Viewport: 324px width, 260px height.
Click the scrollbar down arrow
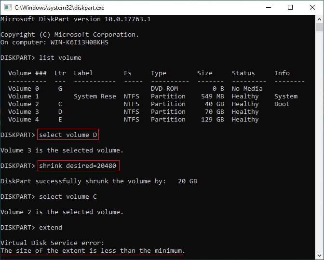click(x=320, y=256)
